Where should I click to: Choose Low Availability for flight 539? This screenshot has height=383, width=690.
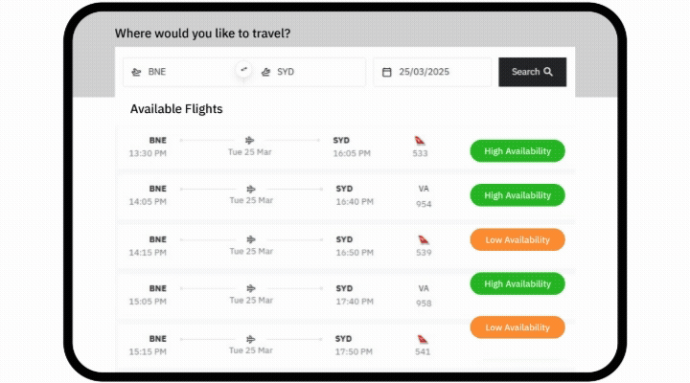[x=517, y=240]
